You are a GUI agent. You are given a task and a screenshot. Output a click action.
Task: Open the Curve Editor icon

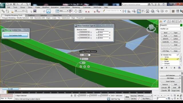(x=143, y=11)
